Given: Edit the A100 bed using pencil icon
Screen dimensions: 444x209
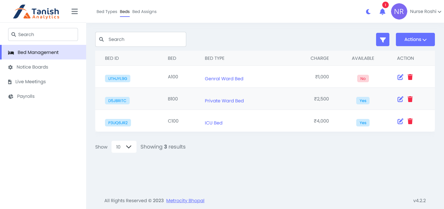Looking at the screenshot, I should 400,77.
